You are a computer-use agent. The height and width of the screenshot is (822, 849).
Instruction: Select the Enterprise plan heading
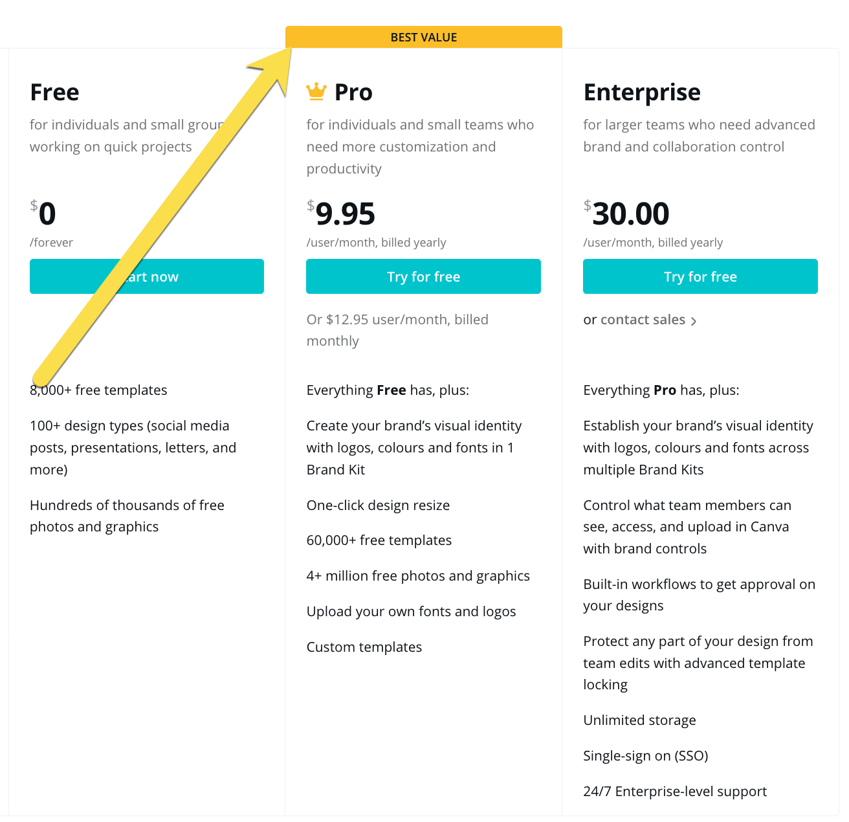(x=642, y=93)
